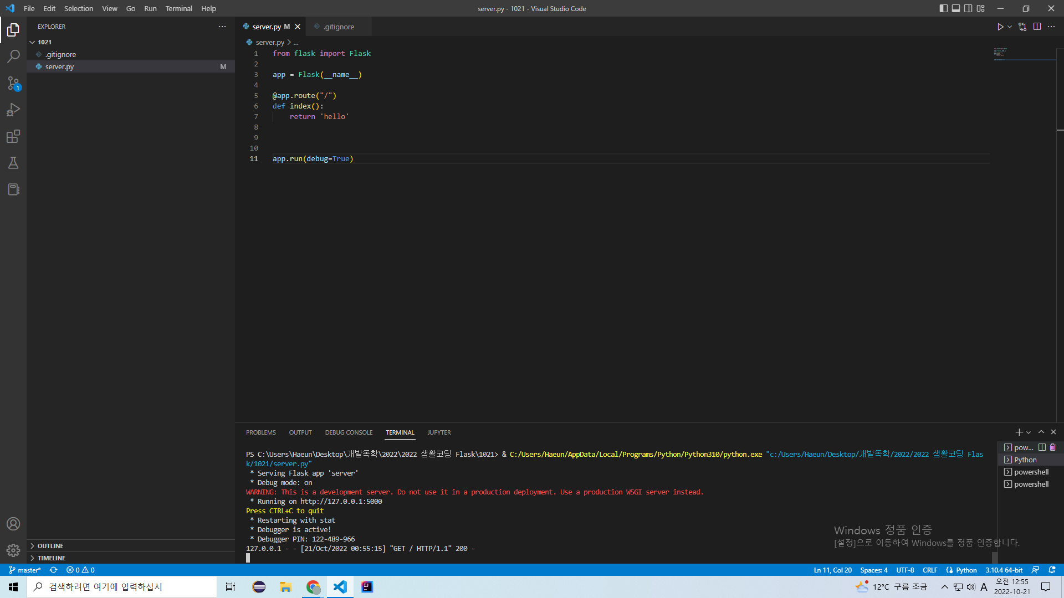Switch to the DEBUG CONSOLE tab

click(349, 432)
